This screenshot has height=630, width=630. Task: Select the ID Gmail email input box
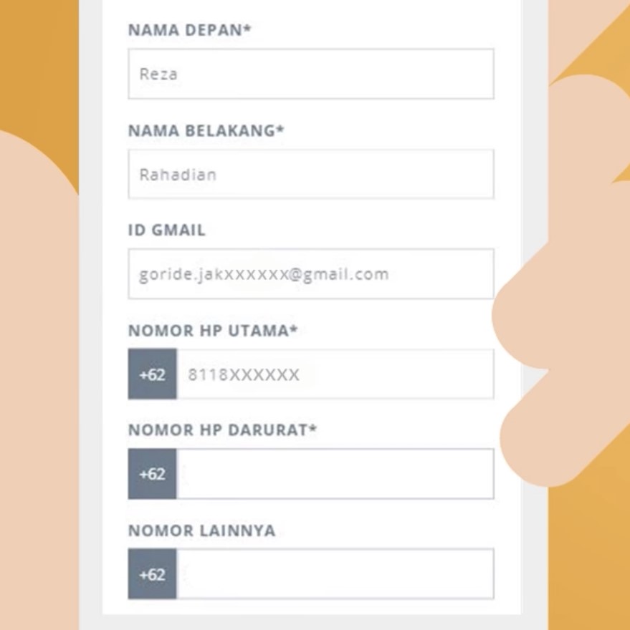pyautogui.click(x=311, y=273)
